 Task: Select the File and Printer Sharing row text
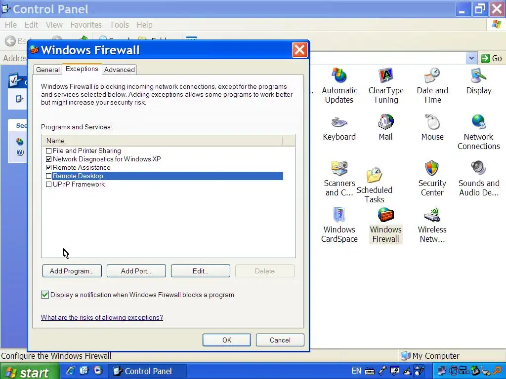pyautogui.click(x=87, y=151)
